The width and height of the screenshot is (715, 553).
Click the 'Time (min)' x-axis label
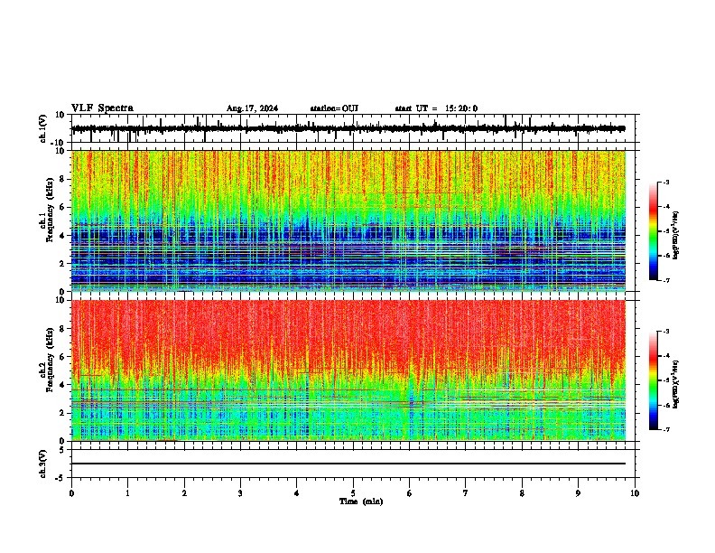[x=361, y=501]
